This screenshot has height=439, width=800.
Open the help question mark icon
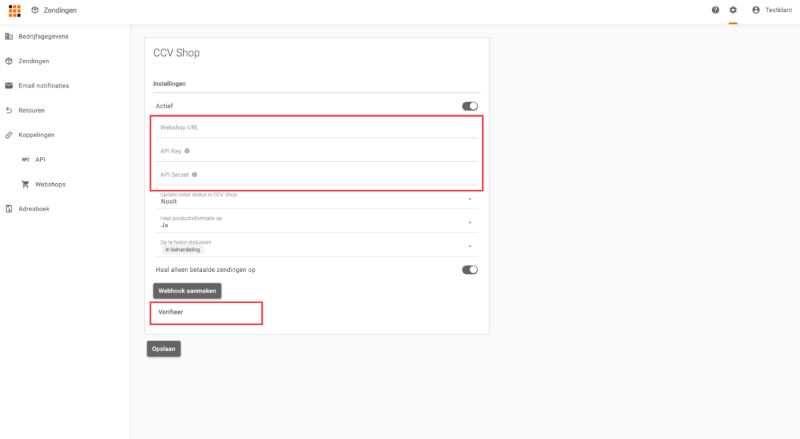(715, 10)
